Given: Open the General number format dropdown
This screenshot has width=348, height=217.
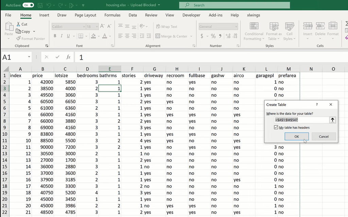Looking at the screenshot, I should [236, 26].
